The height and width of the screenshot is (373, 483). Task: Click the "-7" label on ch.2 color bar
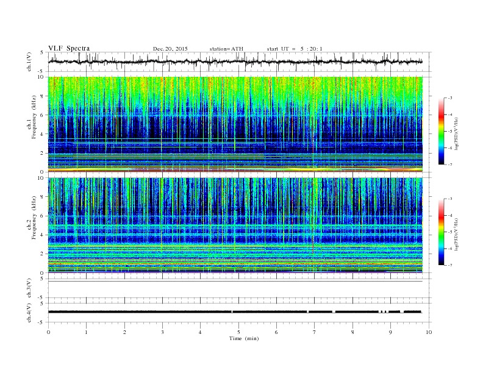coord(450,265)
